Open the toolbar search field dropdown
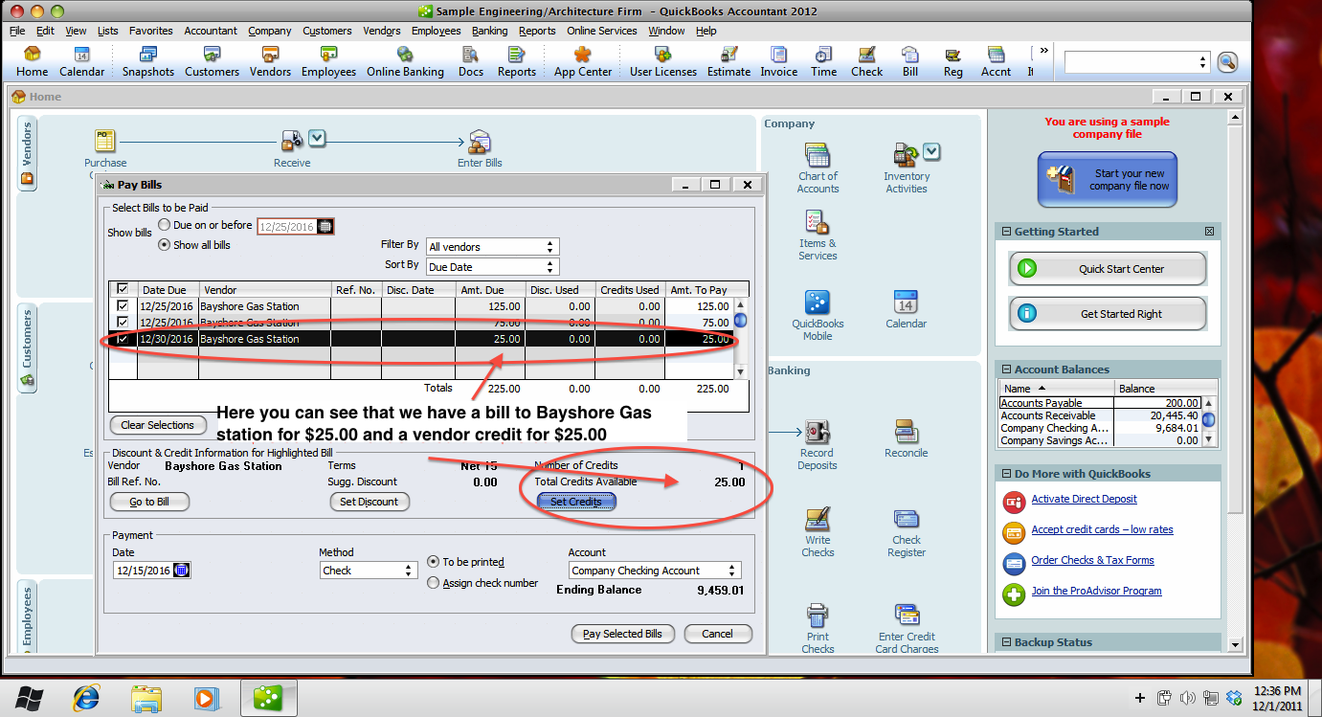The width and height of the screenshot is (1322, 717). [x=1204, y=62]
